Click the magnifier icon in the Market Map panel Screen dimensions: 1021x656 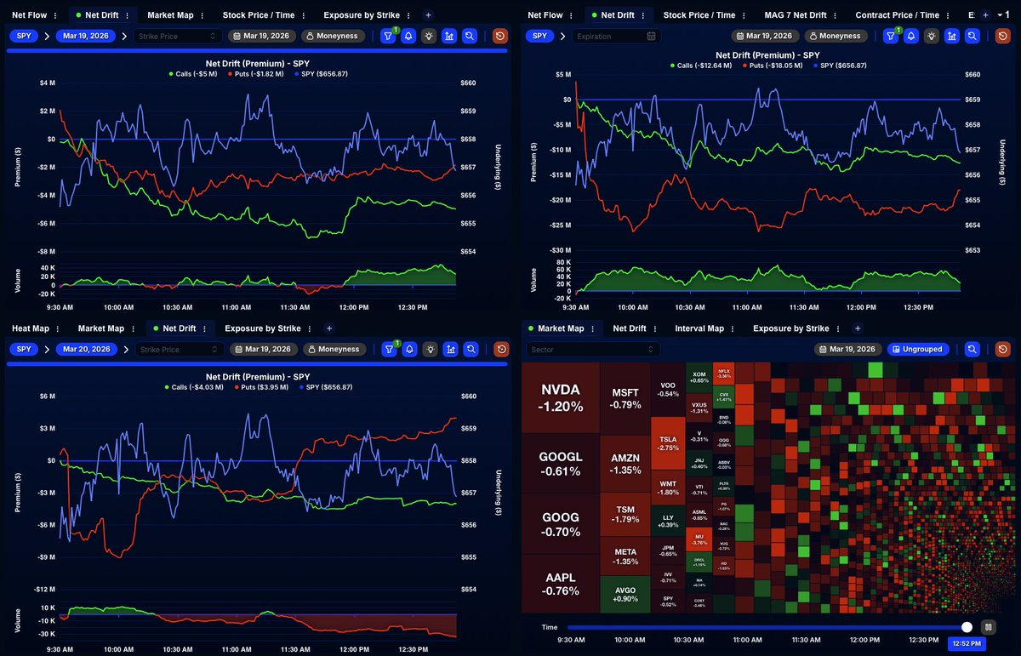pyautogui.click(x=973, y=349)
